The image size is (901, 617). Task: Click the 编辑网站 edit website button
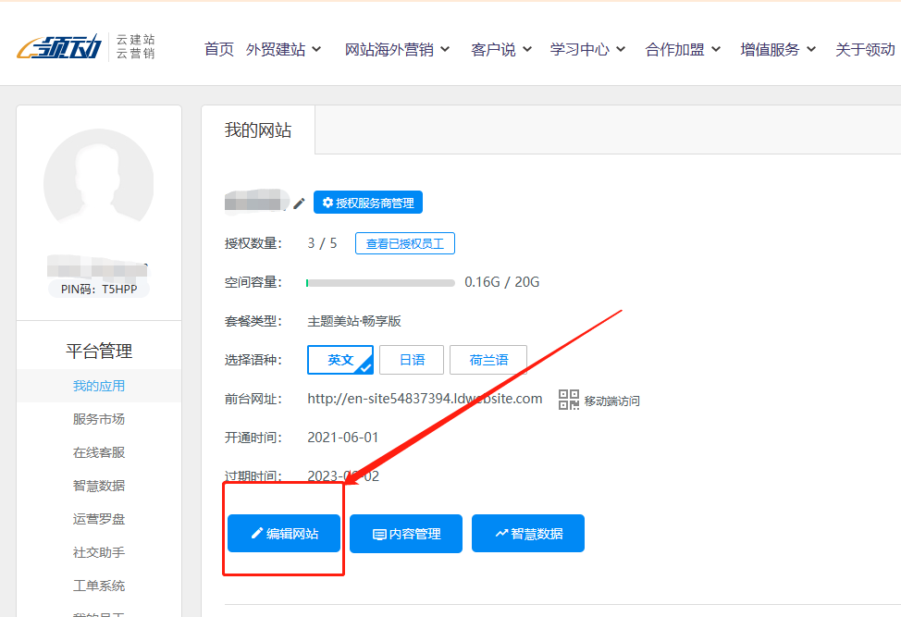284,534
